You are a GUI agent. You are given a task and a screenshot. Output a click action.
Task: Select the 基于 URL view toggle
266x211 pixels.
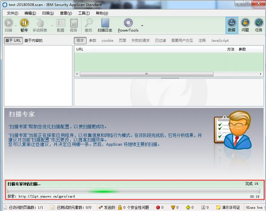coord(13,41)
